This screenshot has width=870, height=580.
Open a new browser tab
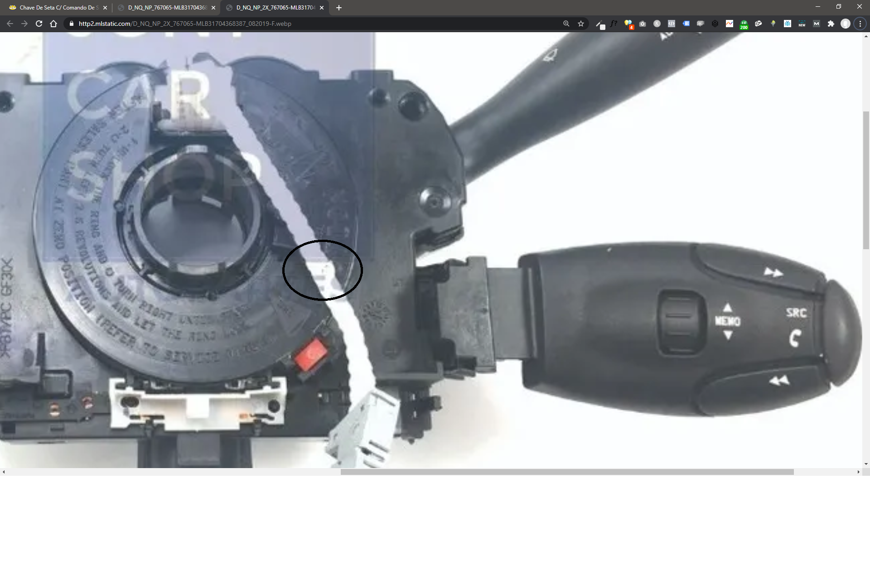coord(339,8)
